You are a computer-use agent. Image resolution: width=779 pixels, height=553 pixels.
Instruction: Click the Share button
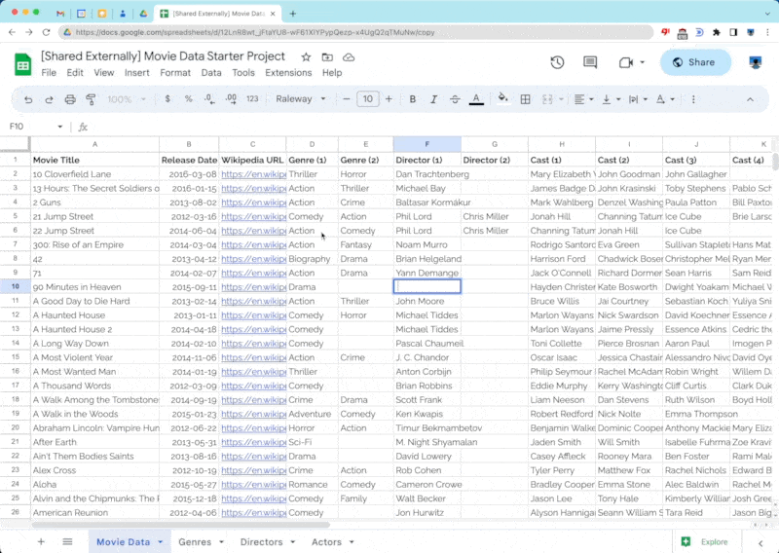pos(695,62)
